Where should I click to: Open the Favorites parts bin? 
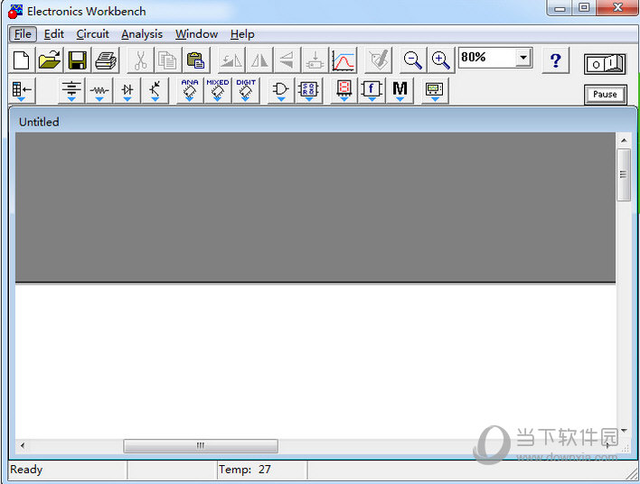pos(22,90)
